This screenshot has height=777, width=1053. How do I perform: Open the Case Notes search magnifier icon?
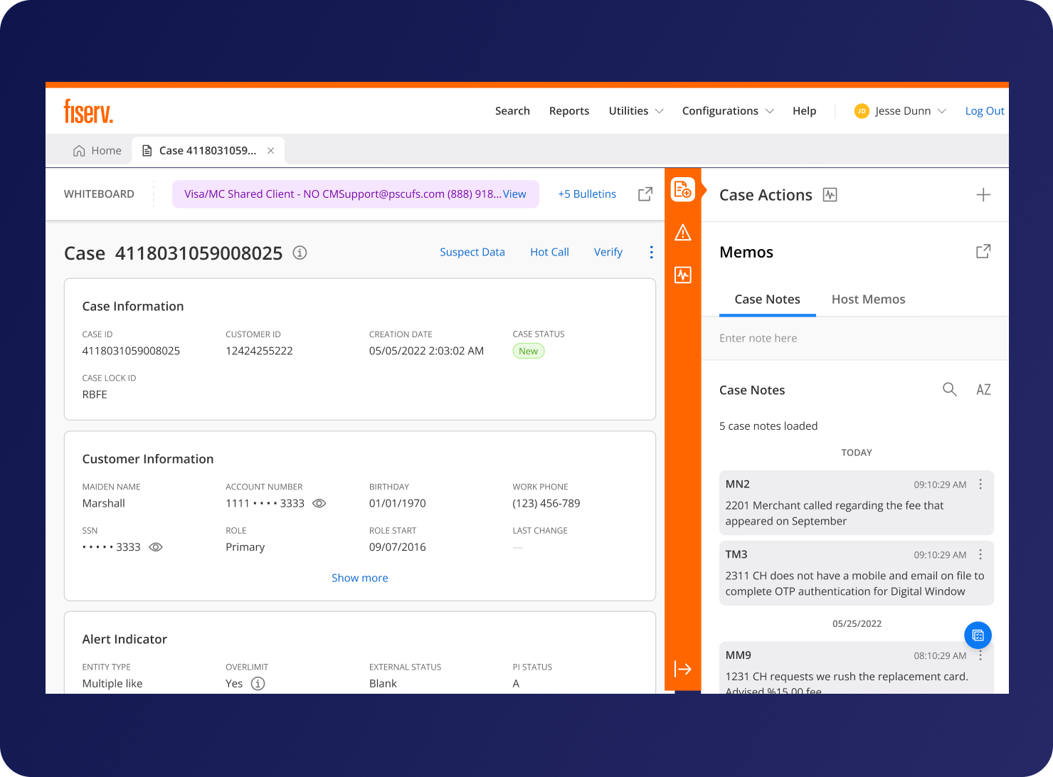click(950, 389)
